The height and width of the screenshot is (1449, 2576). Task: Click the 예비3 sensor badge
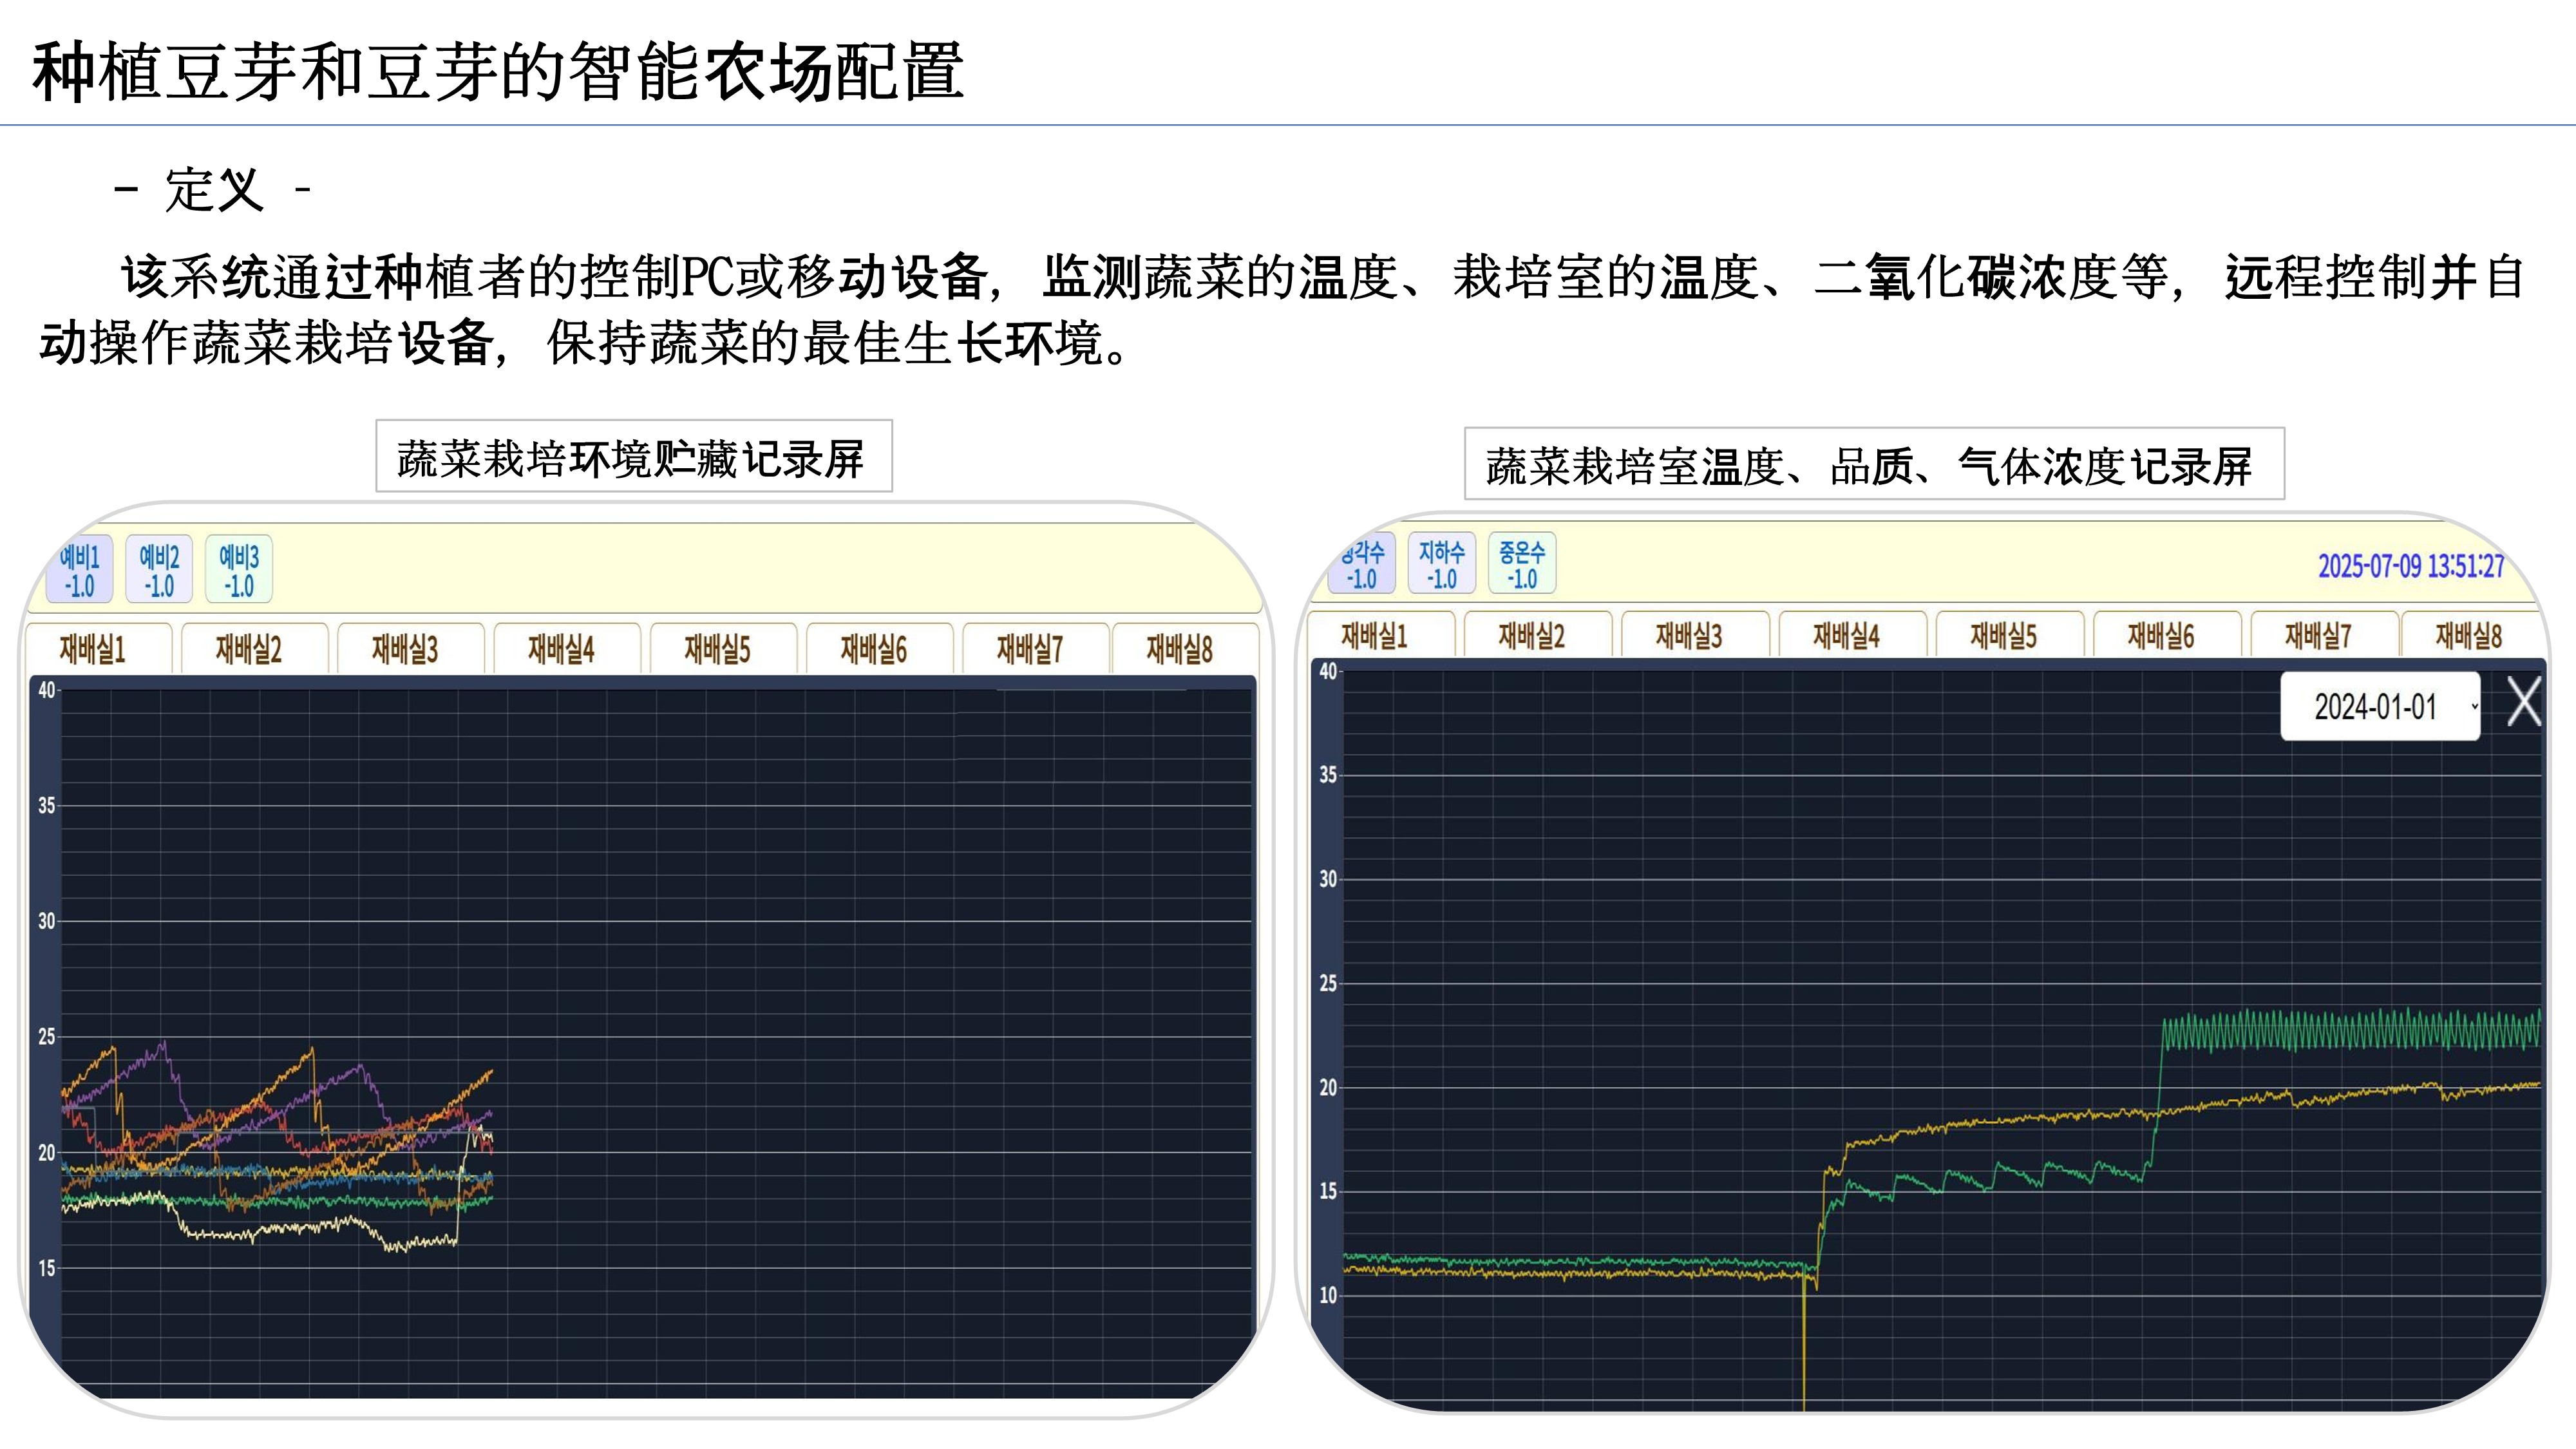click(x=239, y=570)
